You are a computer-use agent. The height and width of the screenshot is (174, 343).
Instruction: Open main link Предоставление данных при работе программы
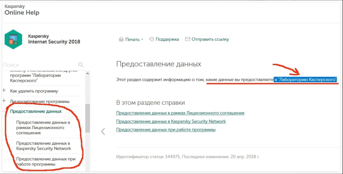(x=166, y=130)
